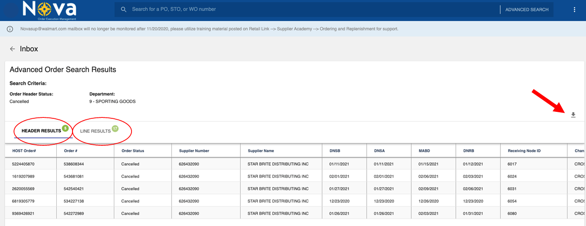Viewport: 586px width, 226px height.
Task: Click order number 538608344
Action: pos(73,164)
